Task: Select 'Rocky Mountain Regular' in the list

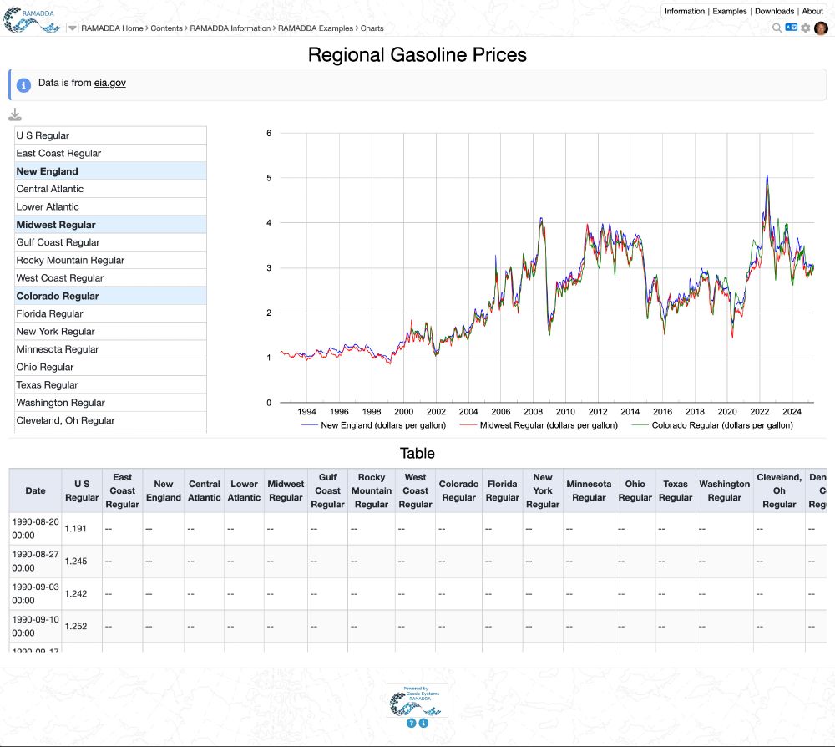Action: (x=111, y=260)
